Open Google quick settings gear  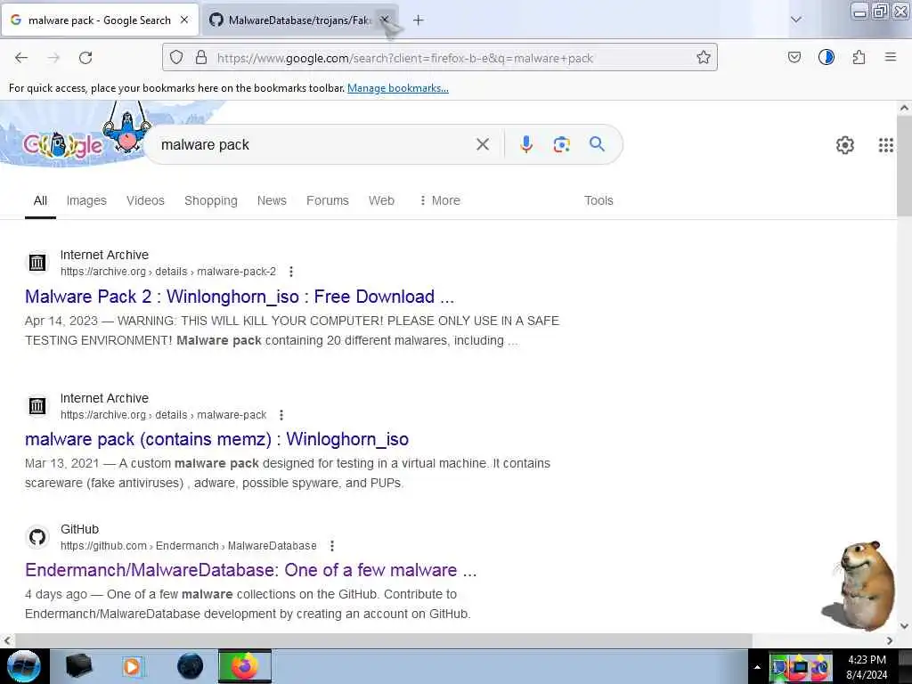coord(844,145)
